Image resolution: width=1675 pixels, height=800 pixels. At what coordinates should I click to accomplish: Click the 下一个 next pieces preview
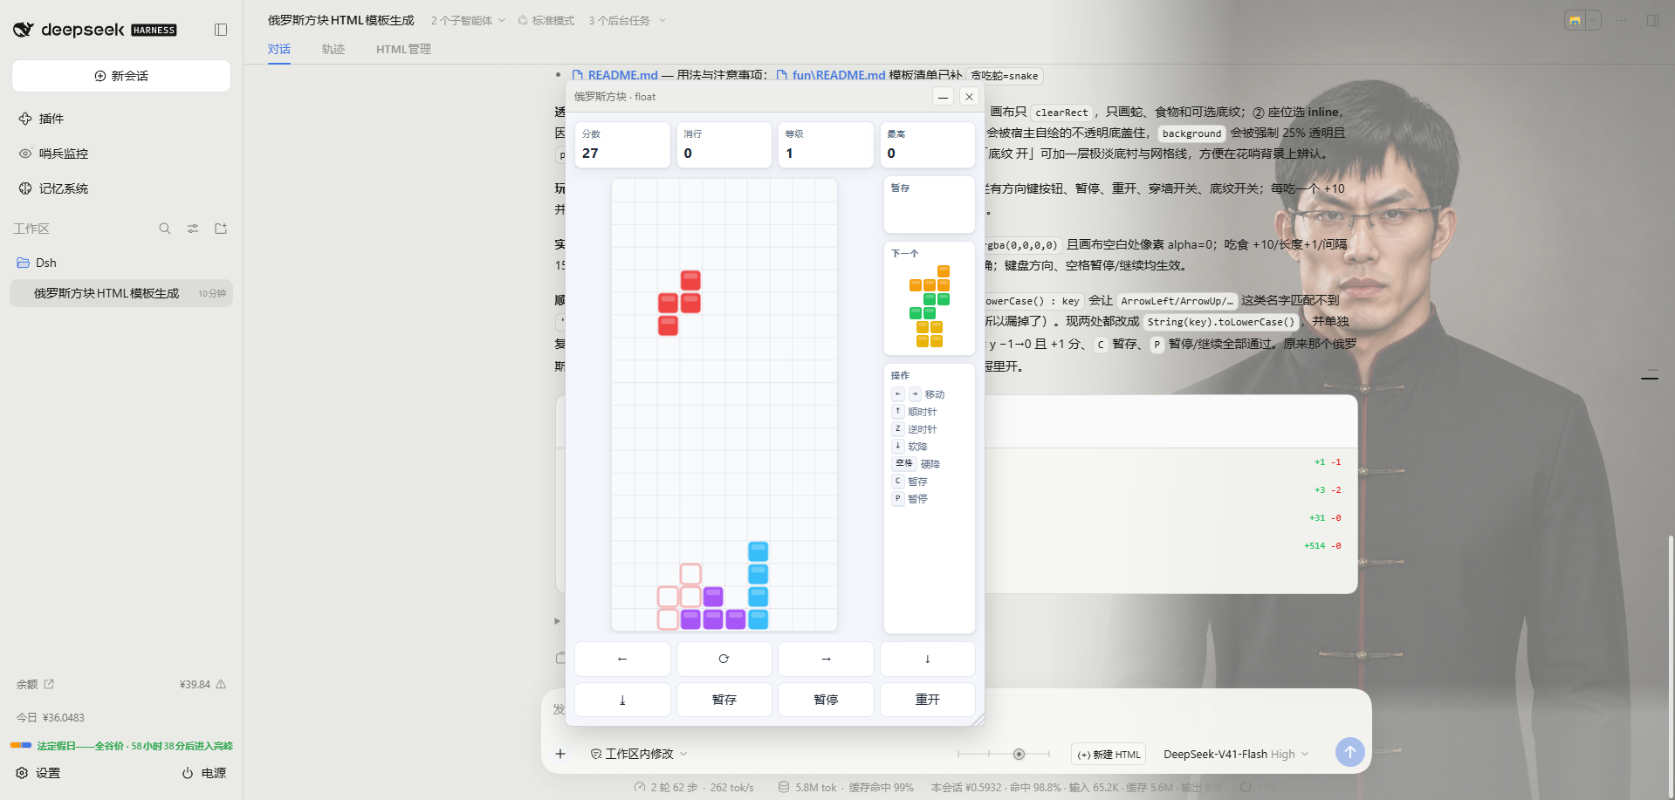(929, 298)
